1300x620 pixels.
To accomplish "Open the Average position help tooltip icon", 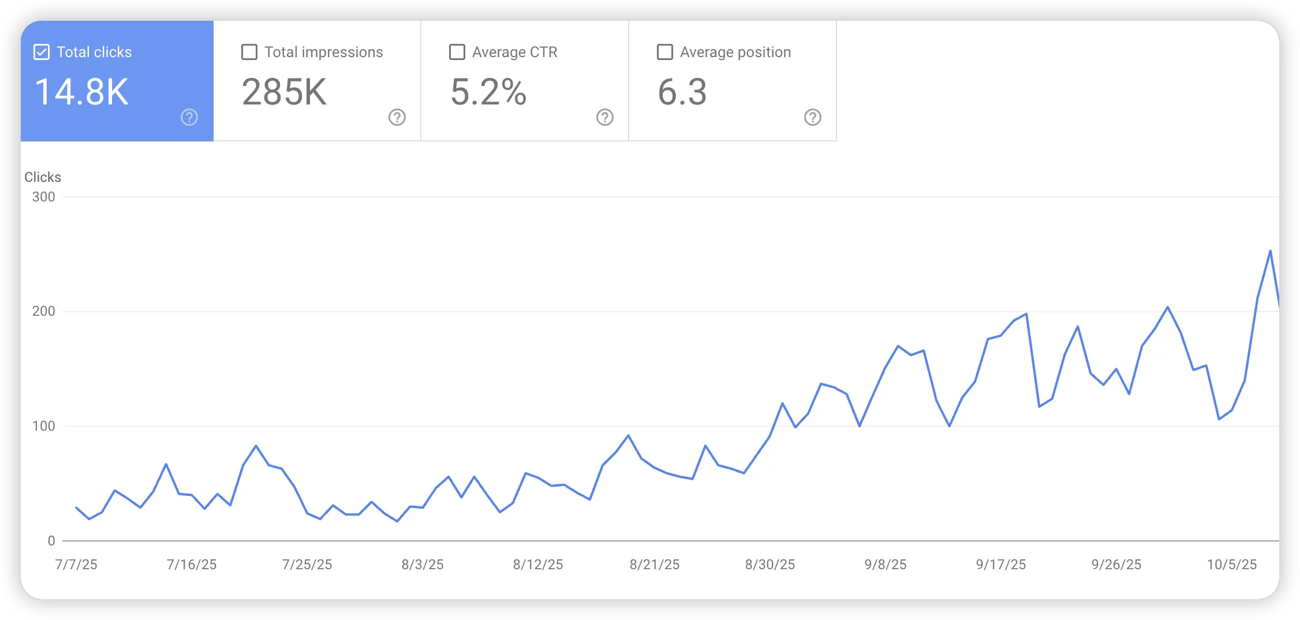I will 812,117.
